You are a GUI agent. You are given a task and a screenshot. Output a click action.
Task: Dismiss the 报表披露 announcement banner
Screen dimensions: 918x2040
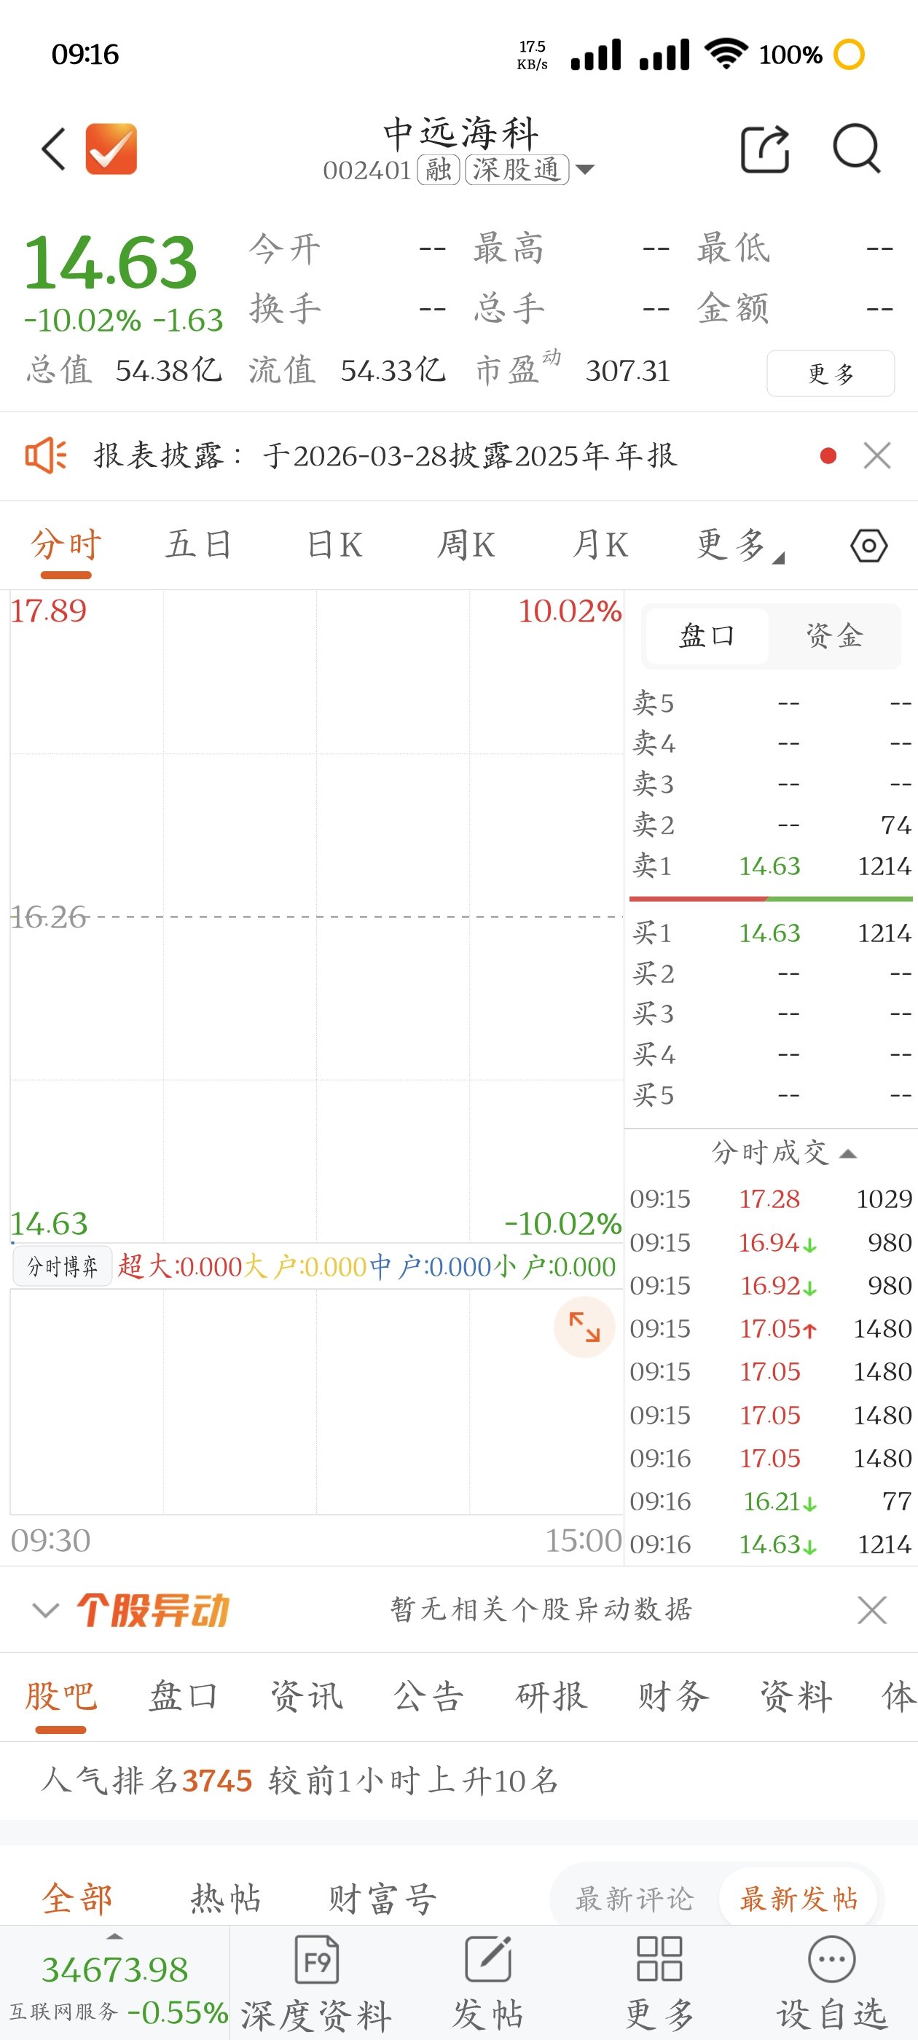(876, 455)
